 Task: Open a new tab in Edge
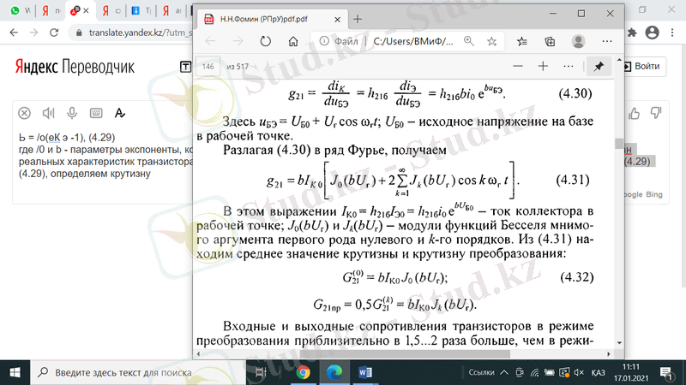358,18
